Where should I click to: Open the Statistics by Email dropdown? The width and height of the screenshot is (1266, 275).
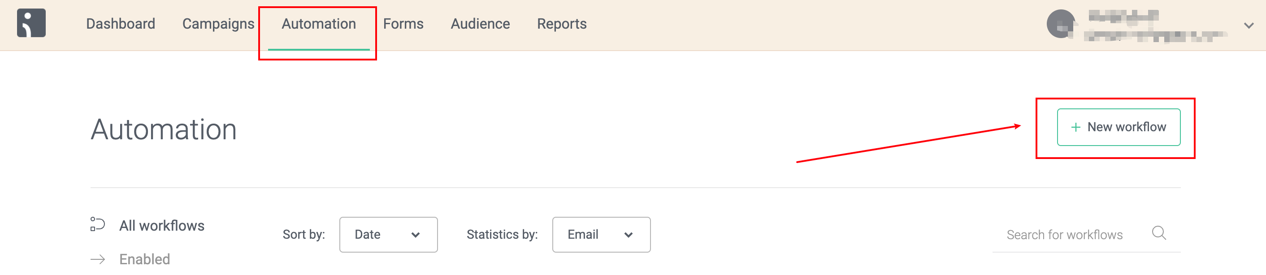pos(601,235)
